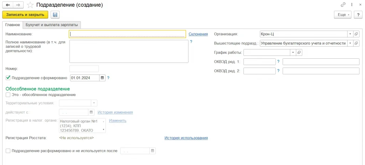Click the forward navigation arrow
Viewport: 365px width, 165px height.
coord(19,5)
